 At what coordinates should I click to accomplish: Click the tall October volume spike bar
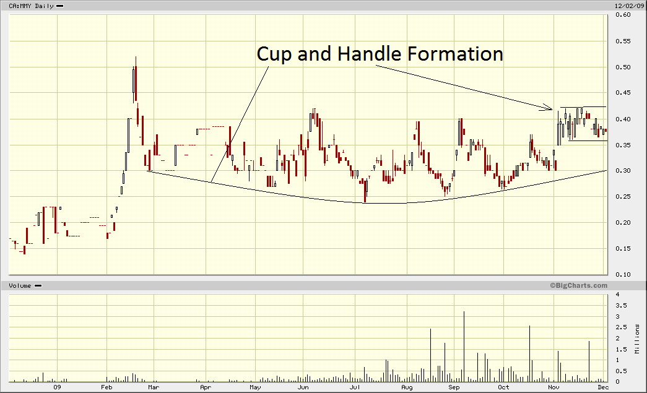point(530,353)
